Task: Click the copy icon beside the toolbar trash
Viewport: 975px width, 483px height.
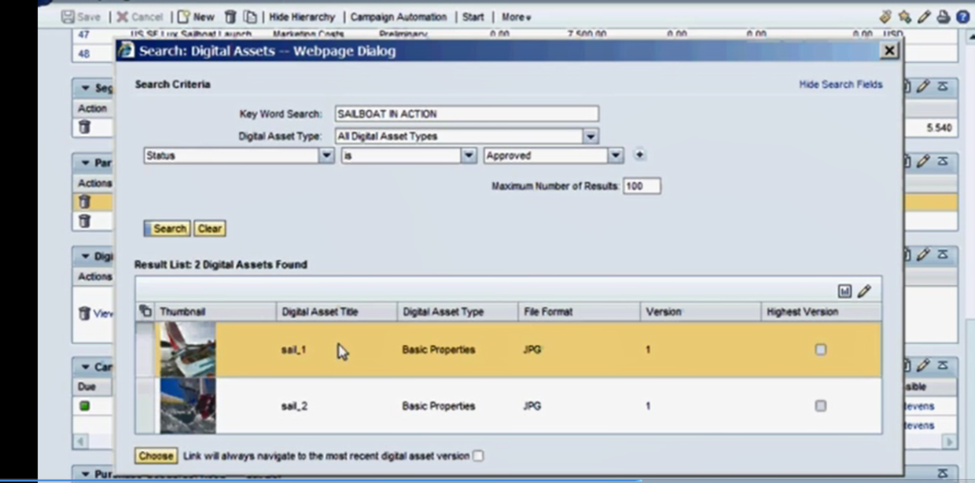Action: click(250, 16)
